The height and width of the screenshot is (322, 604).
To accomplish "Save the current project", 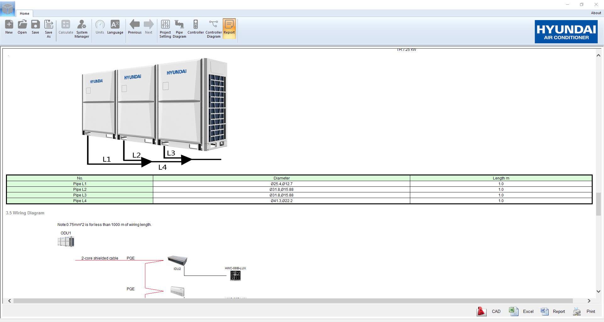I will click(35, 27).
